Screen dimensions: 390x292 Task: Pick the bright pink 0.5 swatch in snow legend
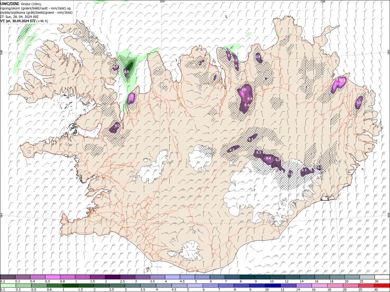pos(52,277)
